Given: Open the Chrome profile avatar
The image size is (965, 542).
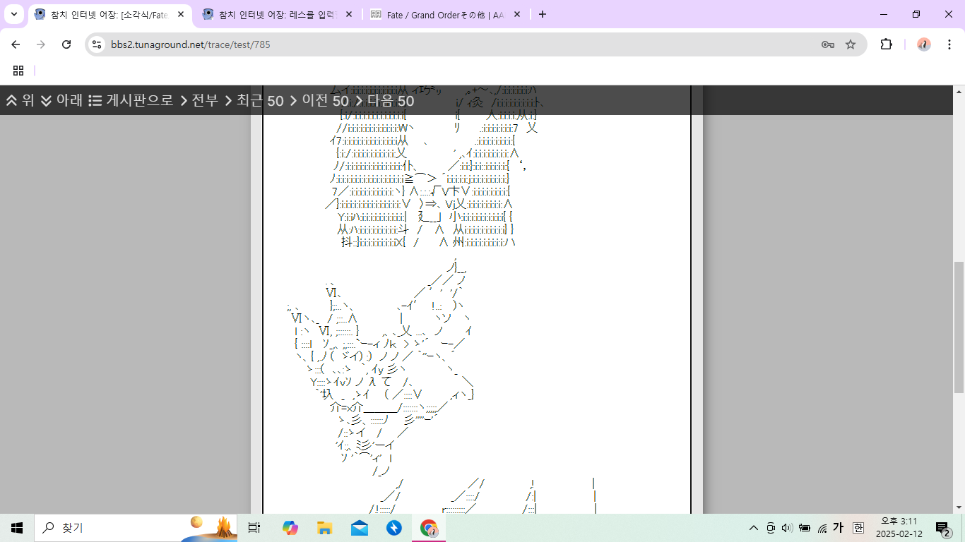Looking at the screenshot, I should [924, 44].
